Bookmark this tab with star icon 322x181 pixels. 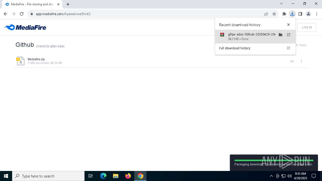(274, 14)
